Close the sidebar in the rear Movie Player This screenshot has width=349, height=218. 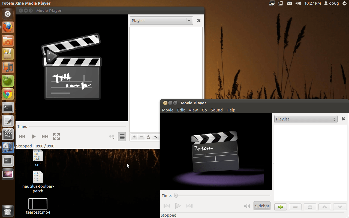point(199,20)
